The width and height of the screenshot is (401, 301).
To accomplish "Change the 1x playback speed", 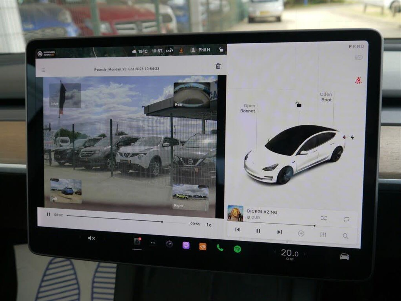I will click(x=209, y=225).
